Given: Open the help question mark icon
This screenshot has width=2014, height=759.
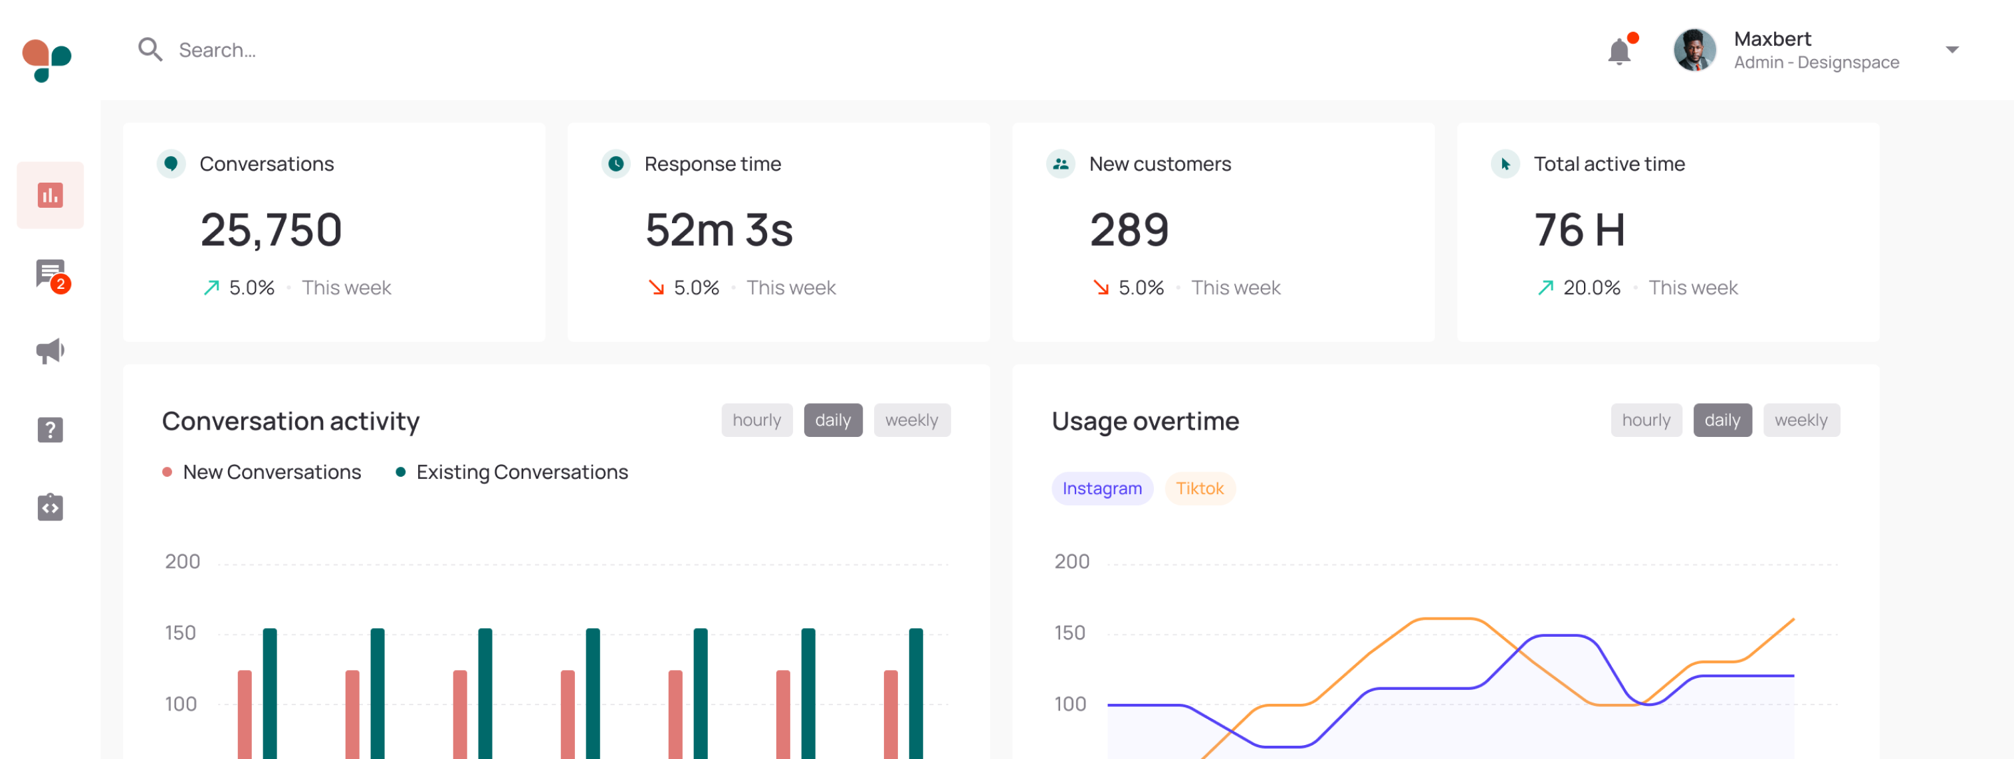Looking at the screenshot, I should (50, 429).
